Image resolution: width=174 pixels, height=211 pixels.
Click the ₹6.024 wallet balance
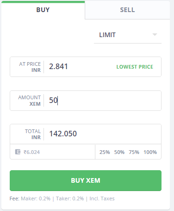[31, 152]
